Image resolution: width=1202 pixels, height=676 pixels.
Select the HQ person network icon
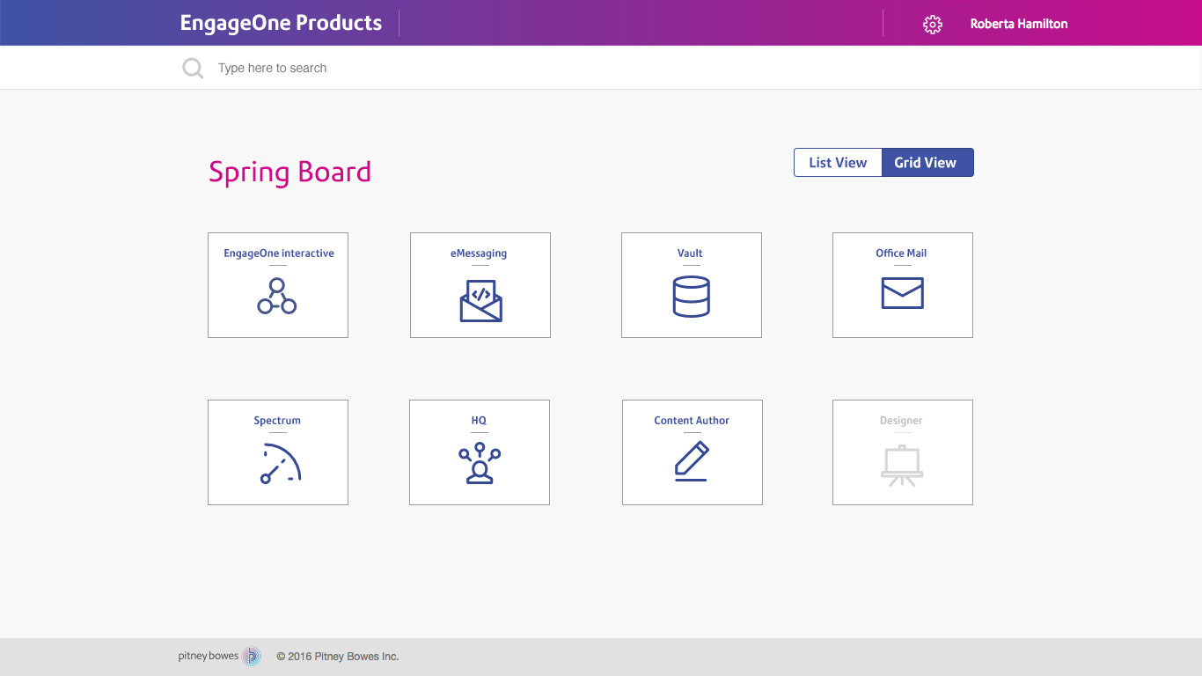[479, 464]
